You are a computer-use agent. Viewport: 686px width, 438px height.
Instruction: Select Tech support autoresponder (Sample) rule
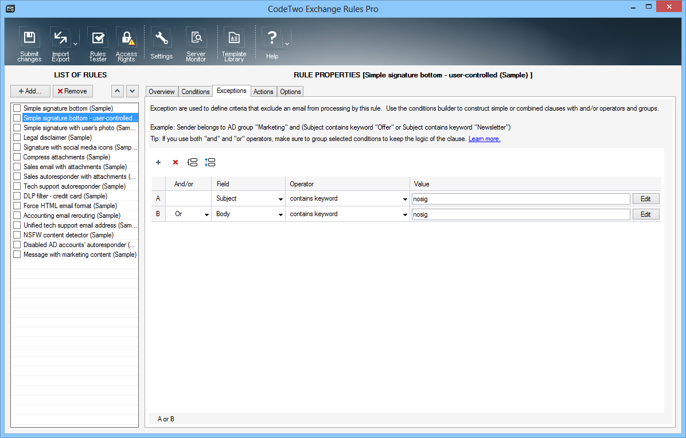coord(75,186)
